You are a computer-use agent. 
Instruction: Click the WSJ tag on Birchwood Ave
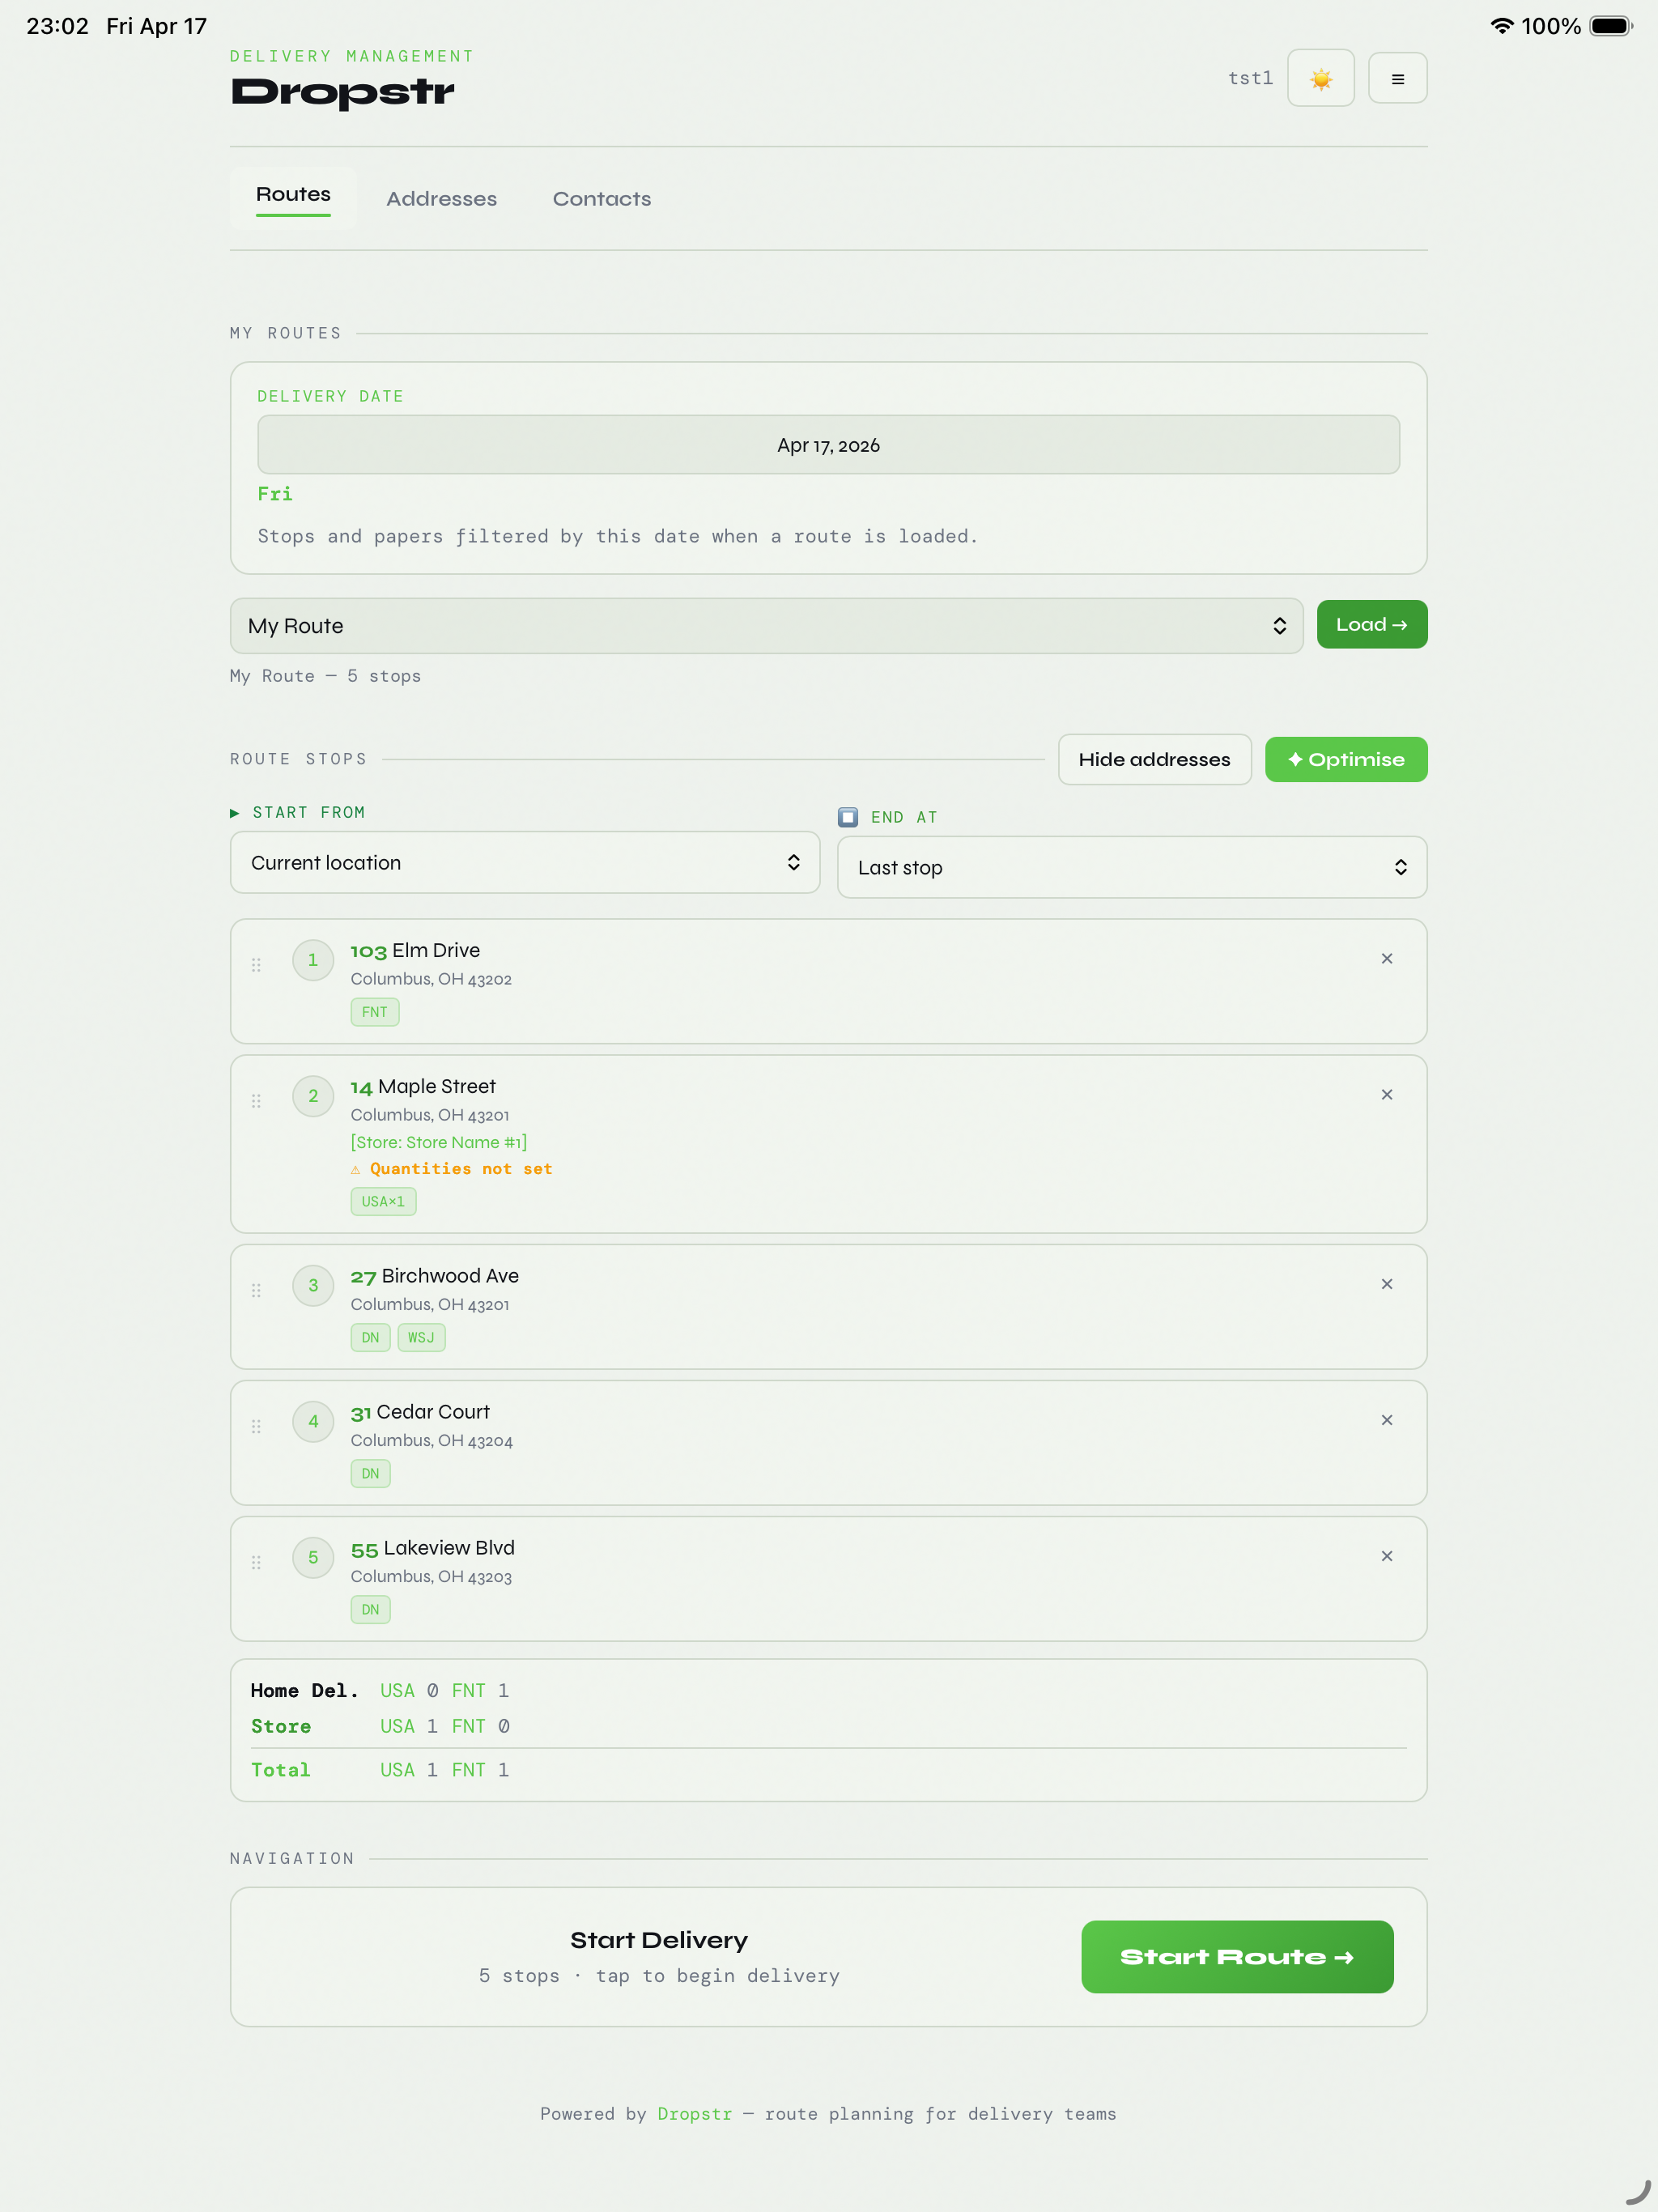(x=421, y=1337)
